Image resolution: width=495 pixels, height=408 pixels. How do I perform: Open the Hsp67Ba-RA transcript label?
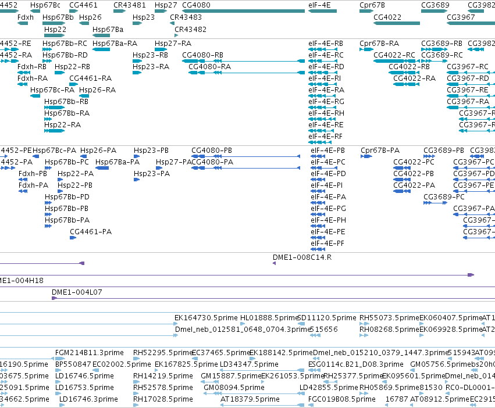click(x=115, y=43)
